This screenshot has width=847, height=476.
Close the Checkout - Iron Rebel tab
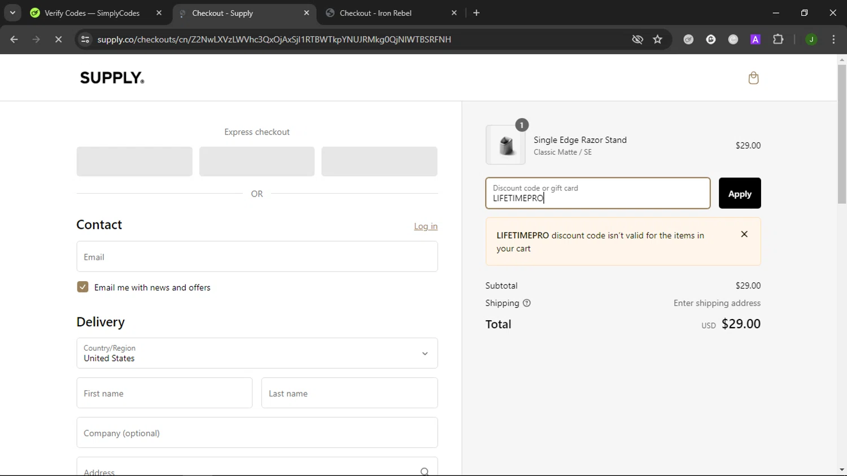[x=454, y=13]
